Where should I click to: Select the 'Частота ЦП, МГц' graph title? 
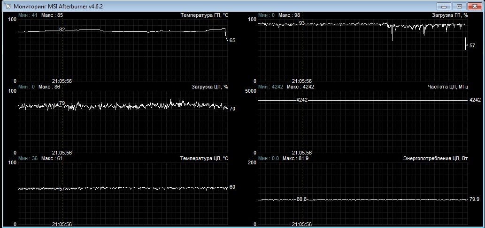click(x=448, y=87)
